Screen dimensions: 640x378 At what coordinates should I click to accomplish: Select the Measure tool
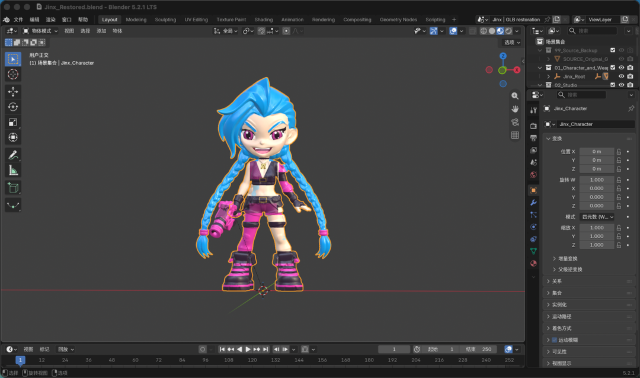click(13, 171)
